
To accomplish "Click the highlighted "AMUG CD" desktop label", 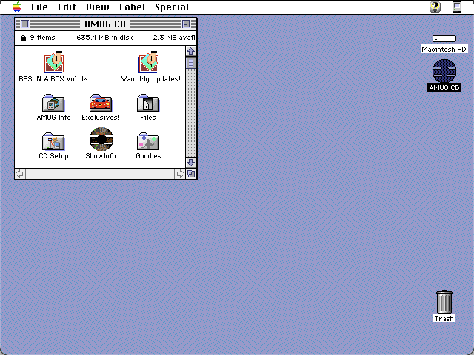I will click(444, 87).
